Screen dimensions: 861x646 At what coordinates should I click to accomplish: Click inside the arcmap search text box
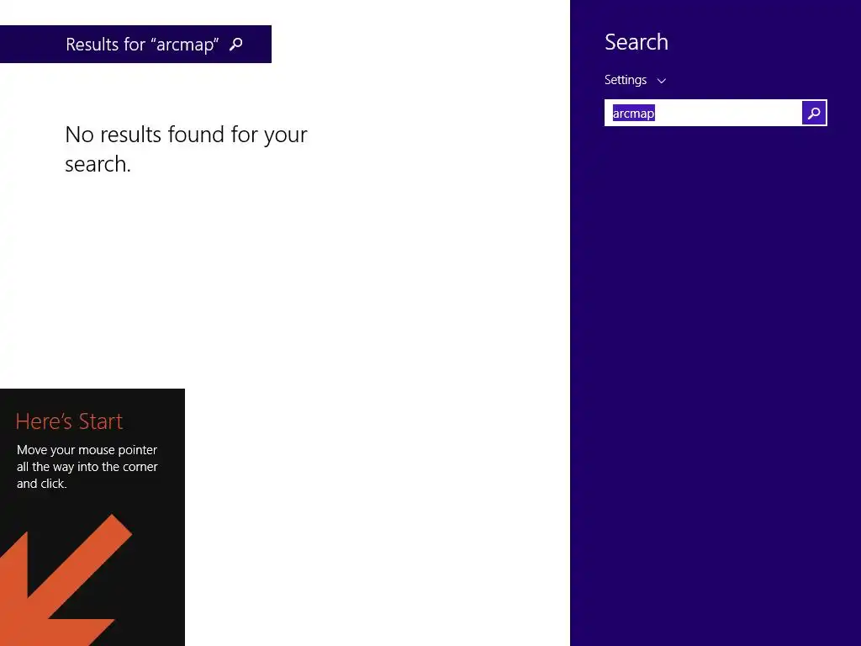704,114
